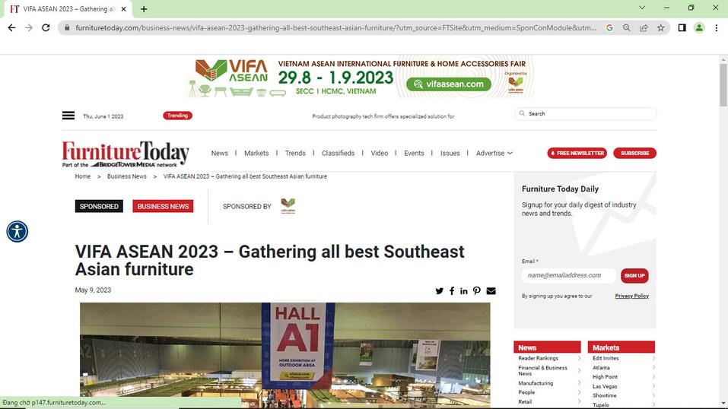The width and height of the screenshot is (728, 409).
Task: Open the hamburger site menu
Action: [x=68, y=116]
